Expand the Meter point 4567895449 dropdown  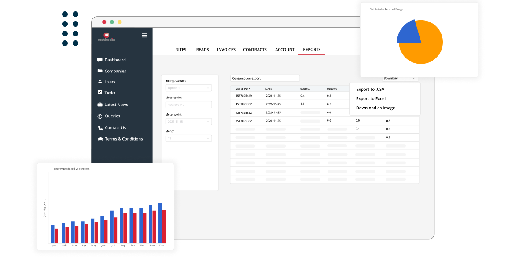point(188,105)
